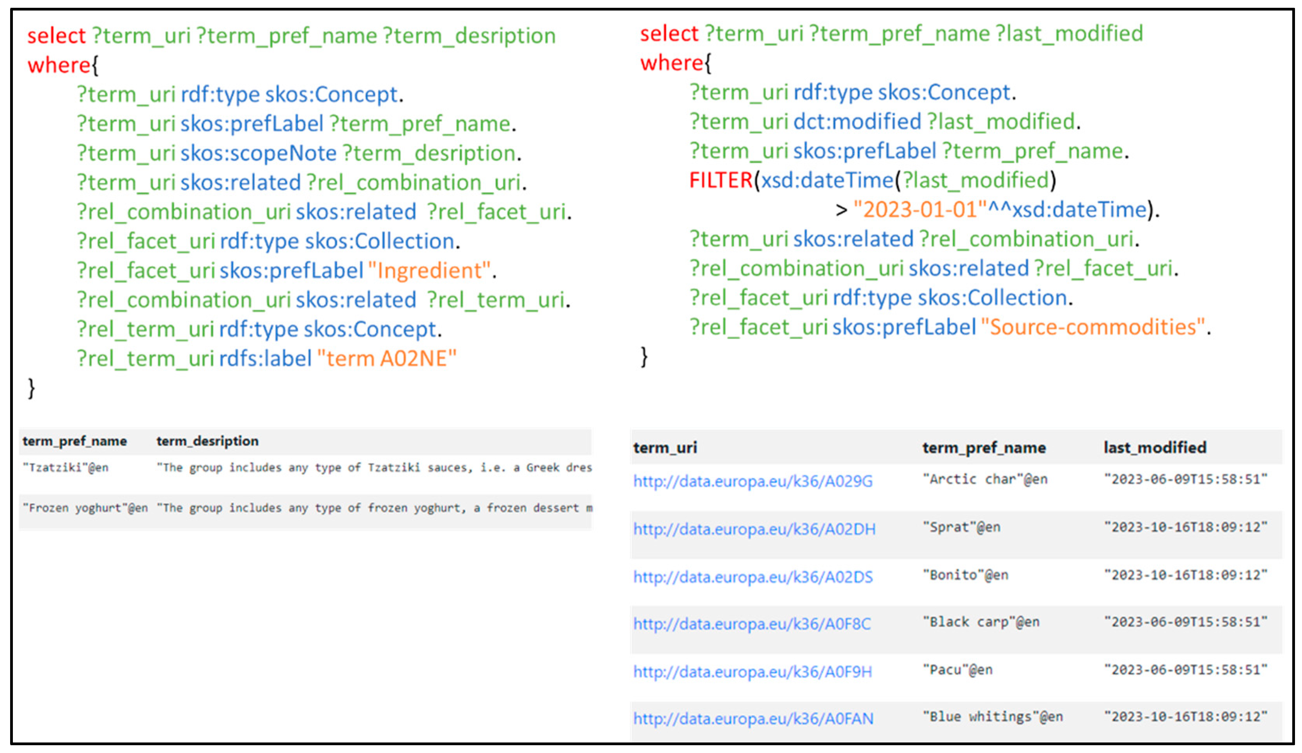The image size is (1302, 753).
Task: Select the "Blue whitings"@en cell
Action: [992, 716]
